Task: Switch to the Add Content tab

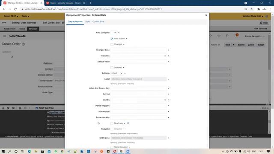Action: [x=9, y=29]
